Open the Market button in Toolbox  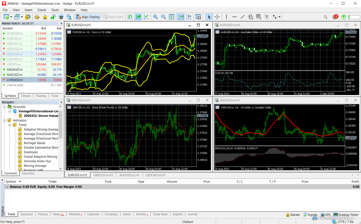tap(292, 215)
